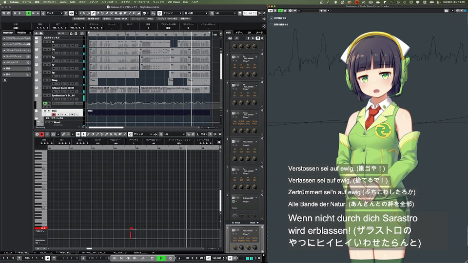Open the Hub menu

185,2
